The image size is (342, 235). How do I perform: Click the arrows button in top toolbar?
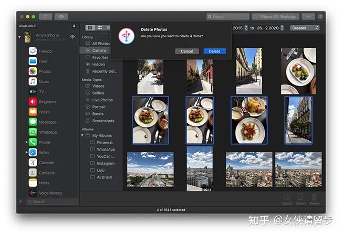pyautogui.click(x=308, y=17)
